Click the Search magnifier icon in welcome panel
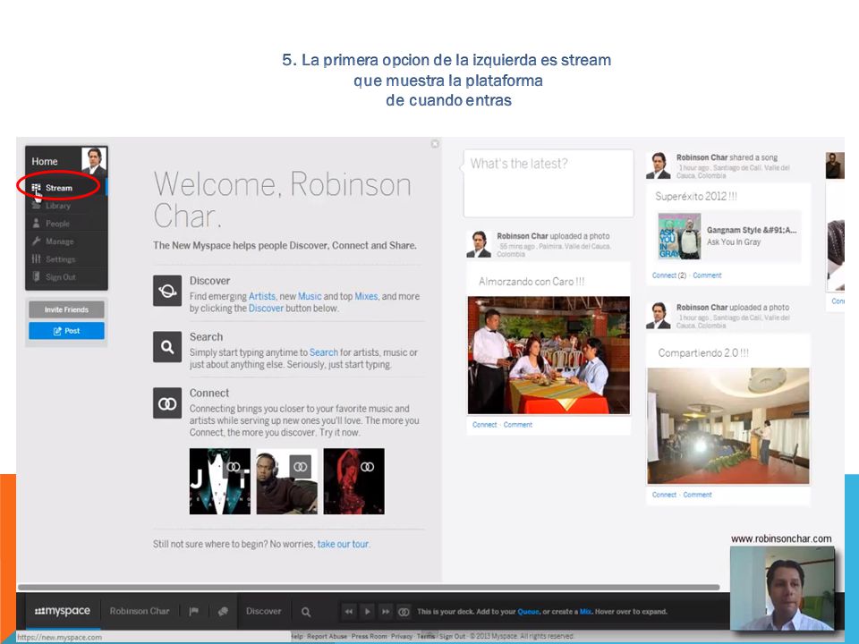 coord(167,347)
